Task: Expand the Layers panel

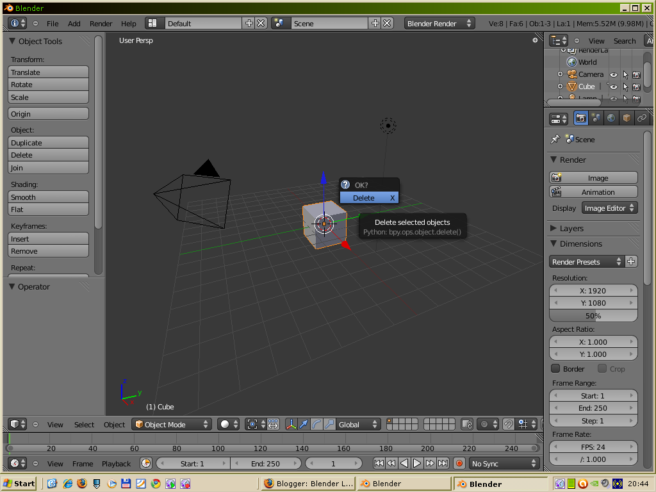Action: [553, 228]
